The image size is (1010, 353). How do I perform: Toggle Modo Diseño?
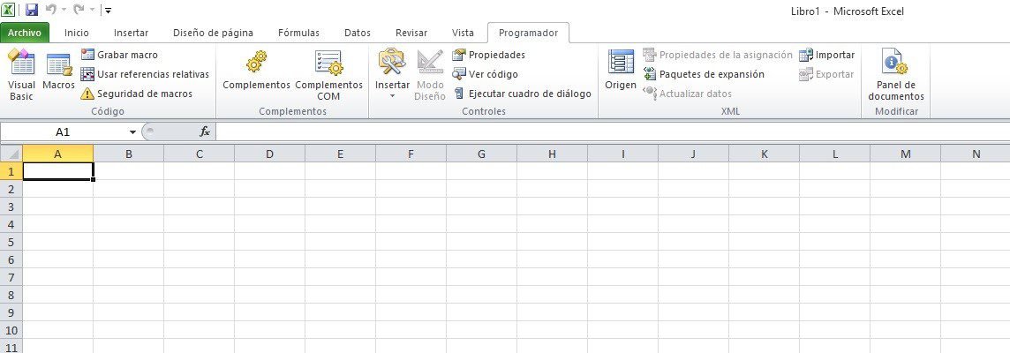tap(430, 75)
